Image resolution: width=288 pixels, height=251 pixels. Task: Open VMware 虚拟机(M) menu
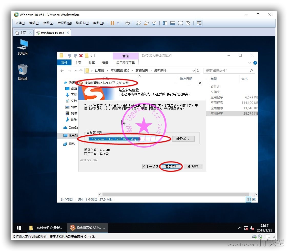click(x=65, y=23)
